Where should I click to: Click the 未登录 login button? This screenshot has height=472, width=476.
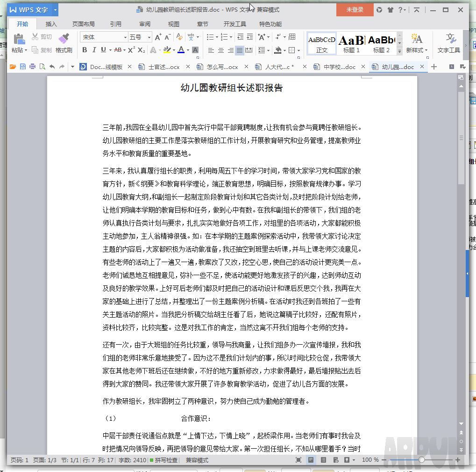click(354, 10)
